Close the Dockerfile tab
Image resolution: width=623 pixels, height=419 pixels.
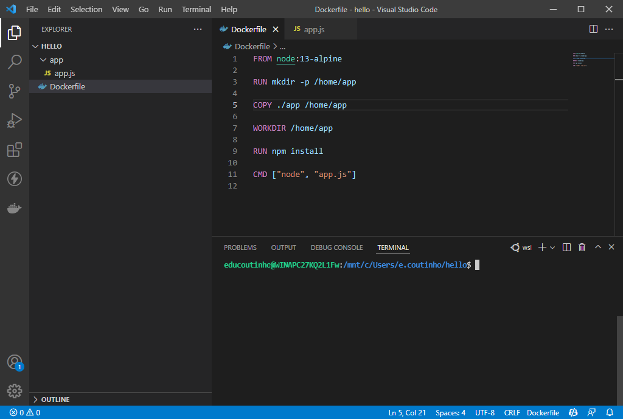(x=276, y=29)
